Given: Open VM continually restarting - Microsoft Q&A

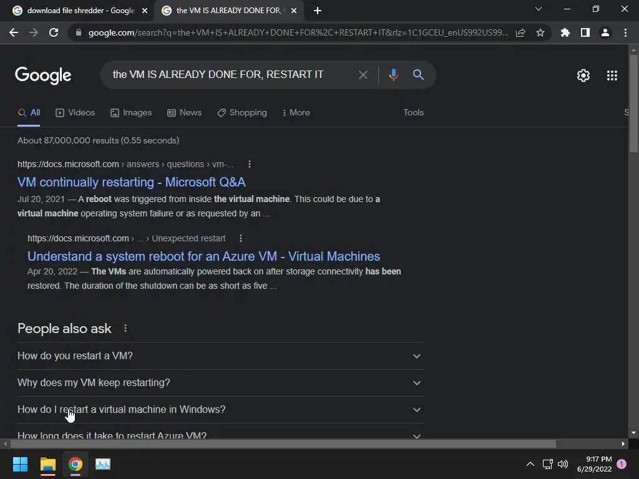Looking at the screenshot, I should pyautogui.click(x=131, y=182).
